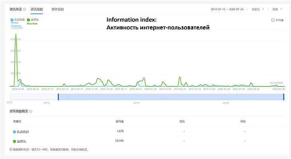Viewport: 291px width, 159px height.
Task: Click the blue square beside 扎吉托娃 in the table
Action: click(x=14, y=132)
